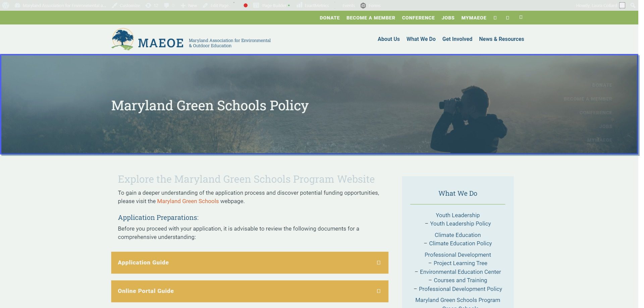Click the updates icon showing 12
This screenshot has width=644, height=308.
[x=152, y=5]
